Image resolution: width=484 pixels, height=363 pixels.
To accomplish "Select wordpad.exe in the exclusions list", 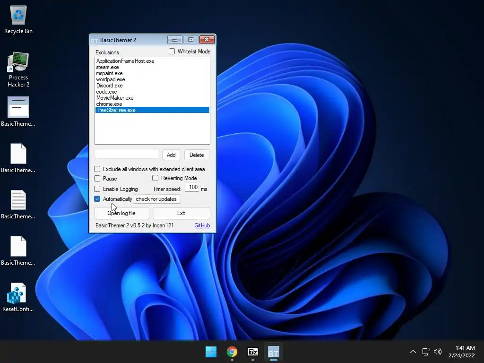I will (x=152, y=79).
